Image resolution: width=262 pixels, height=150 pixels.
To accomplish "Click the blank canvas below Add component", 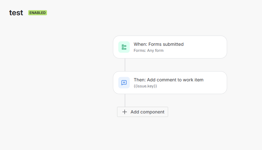I will (143, 133).
